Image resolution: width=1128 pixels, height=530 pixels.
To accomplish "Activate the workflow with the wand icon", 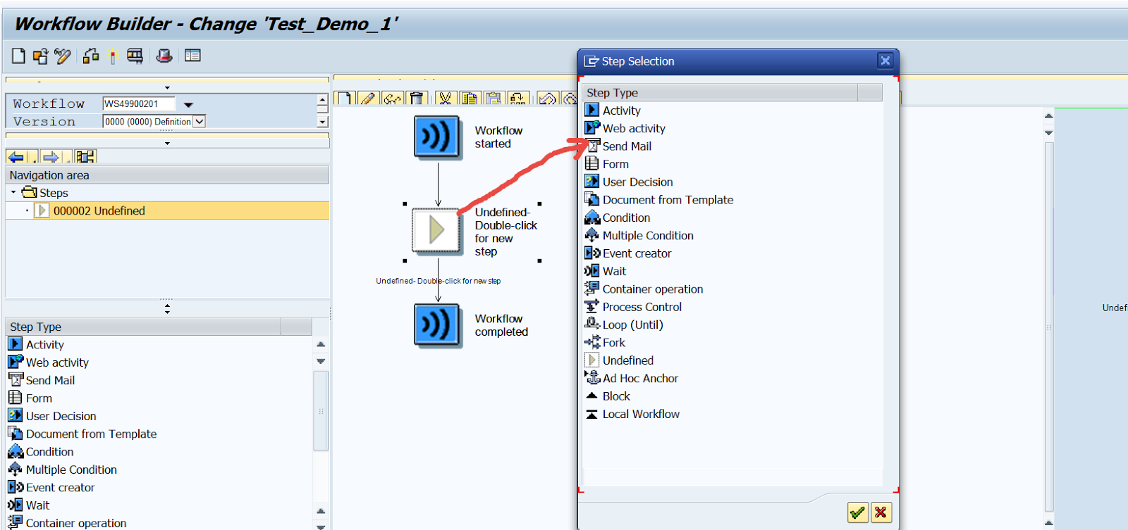I will point(113,56).
